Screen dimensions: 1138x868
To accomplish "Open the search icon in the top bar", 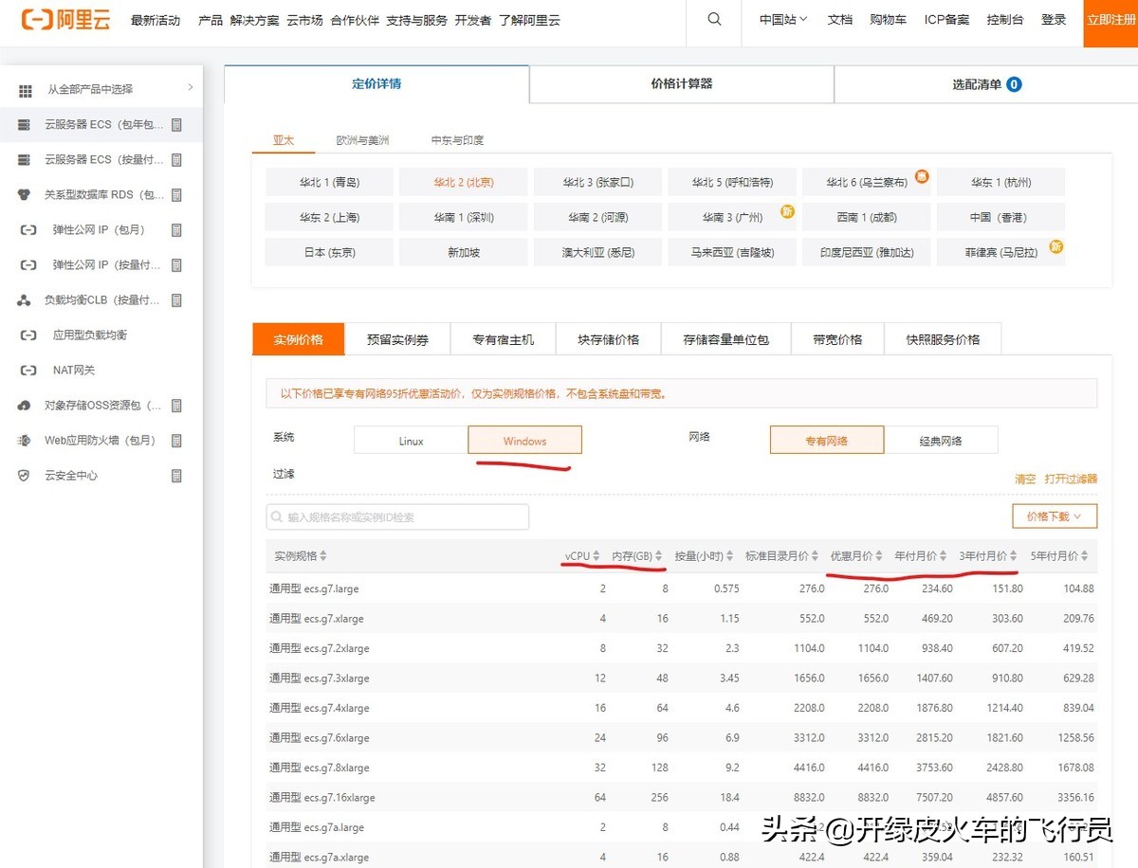I will (x=713, y=19).
